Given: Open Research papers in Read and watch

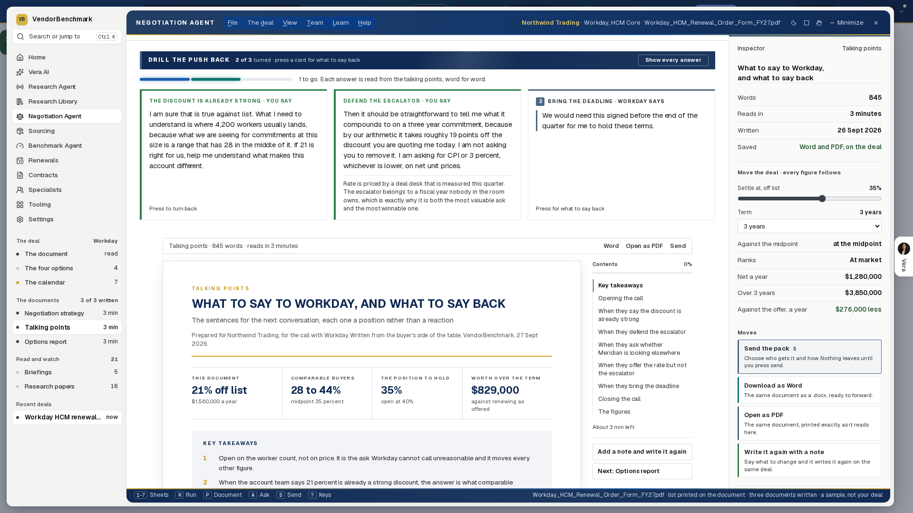Looking at the screenshot, I should [67, 386].
